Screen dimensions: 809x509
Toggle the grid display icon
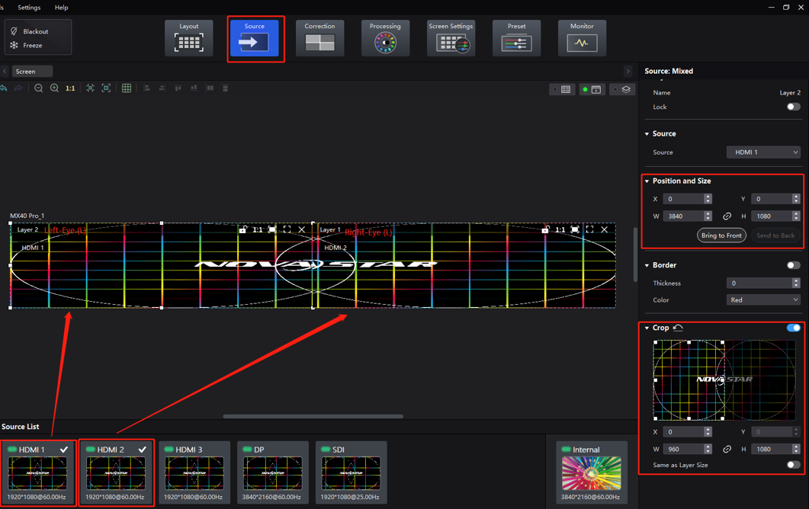127,88
